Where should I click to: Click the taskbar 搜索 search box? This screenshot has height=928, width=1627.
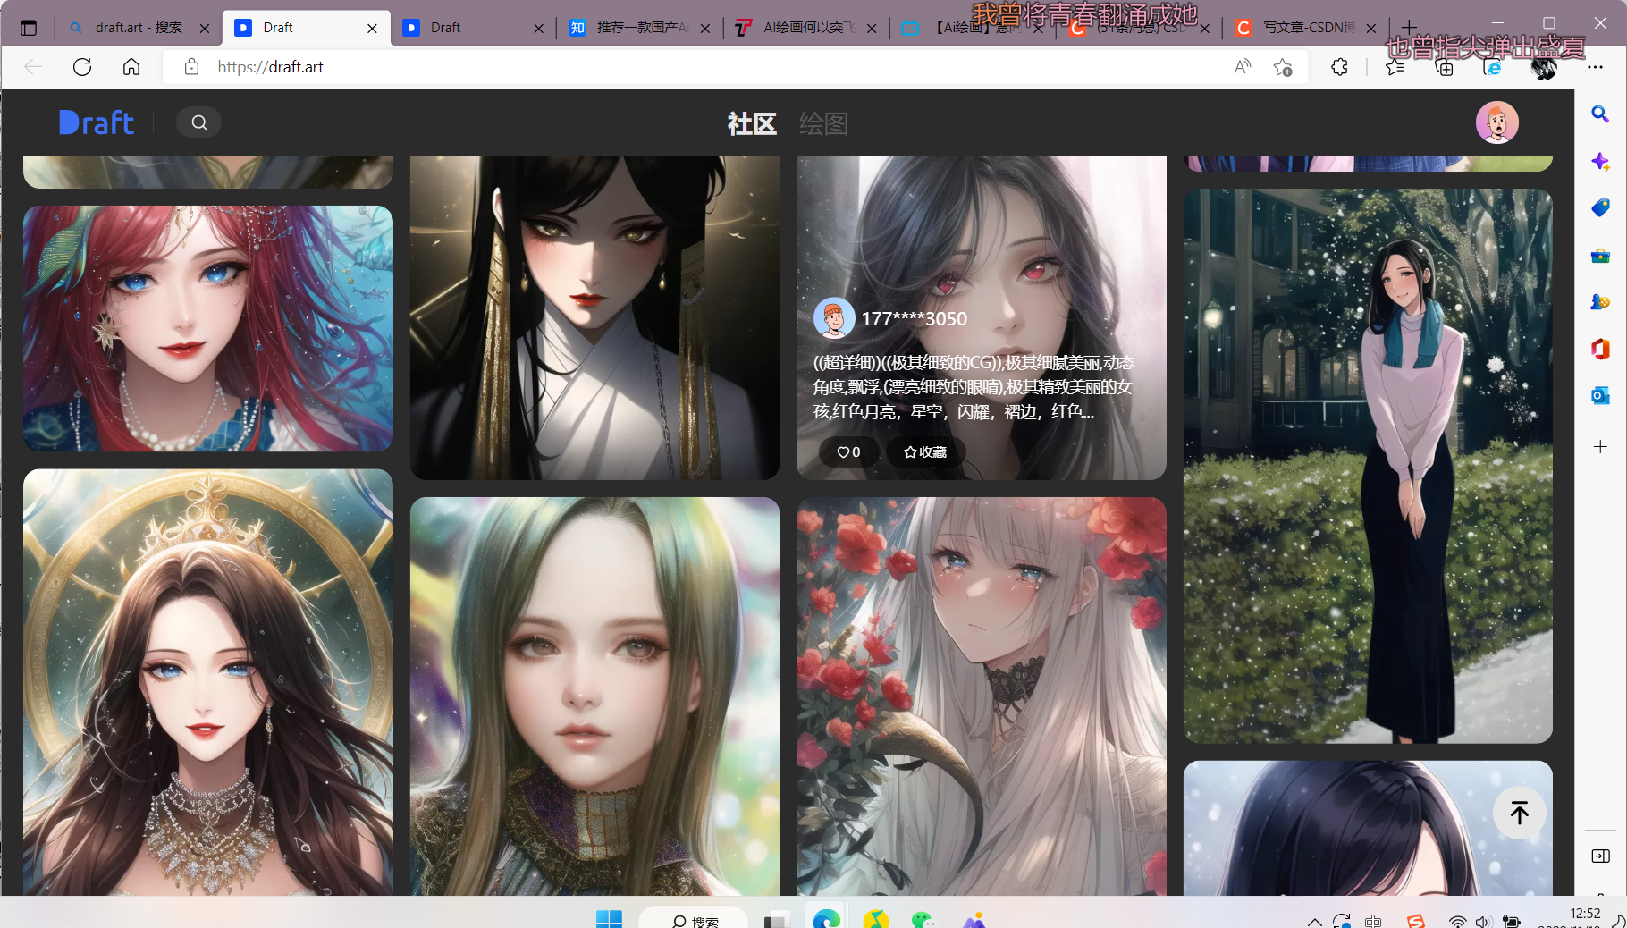pyautogui.click(x=694, y=920)
